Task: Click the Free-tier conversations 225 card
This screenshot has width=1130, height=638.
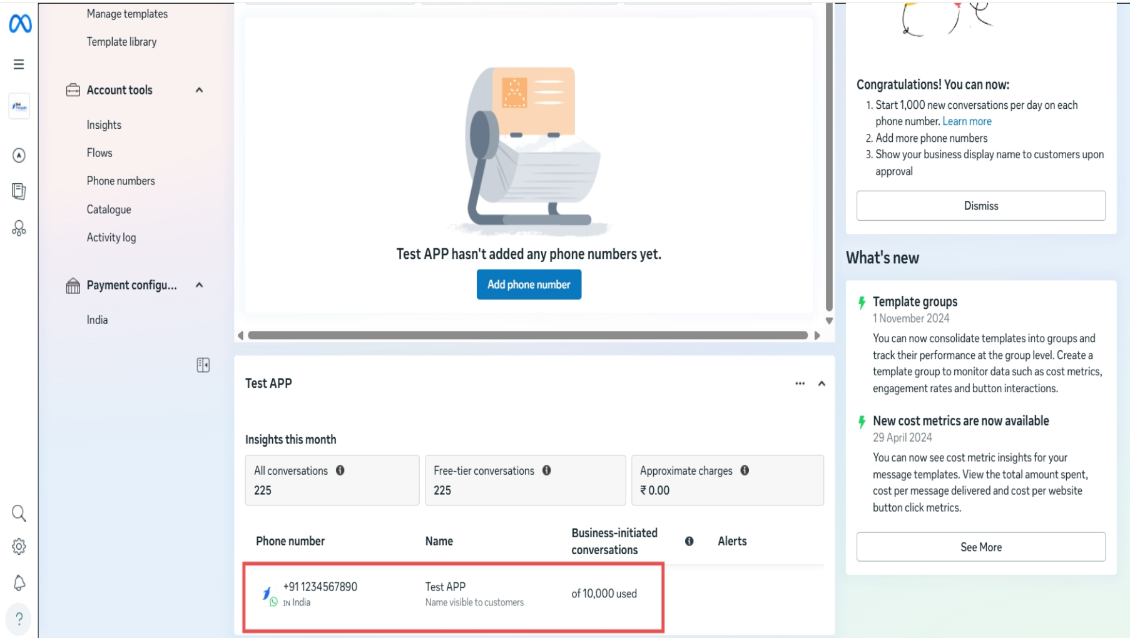Action: (x=525, y=480)
